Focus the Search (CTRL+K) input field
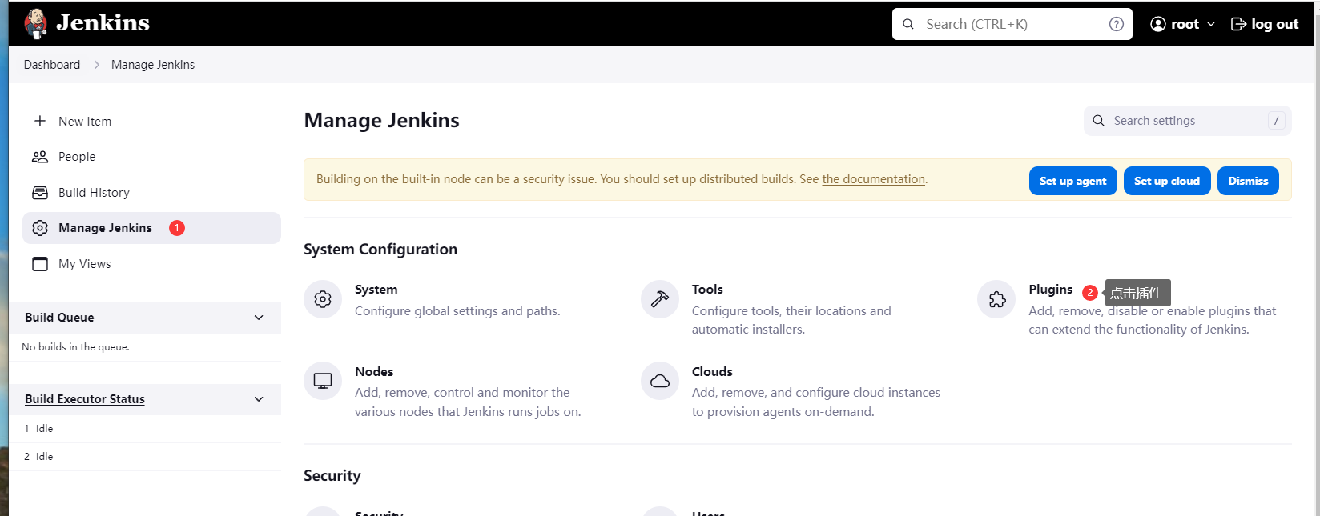Screen dimensions: 1320x516 pos(1012,24)
